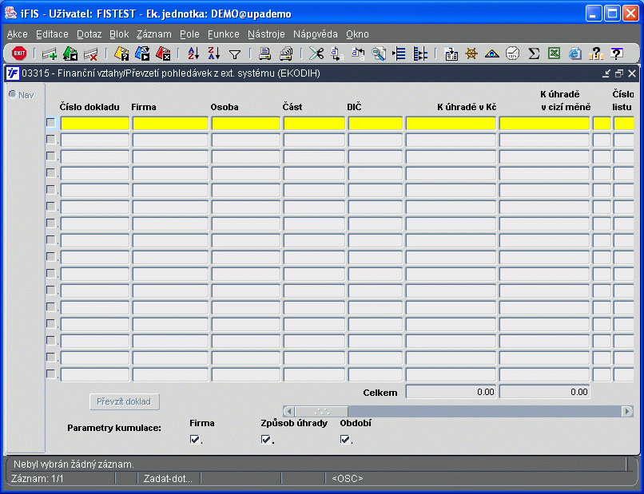Image resolution: width=644 pixels, height=494 pixels.
Task: Restore the inner 03315 form window
Action: pyautogui.click(x=619, y=73)
